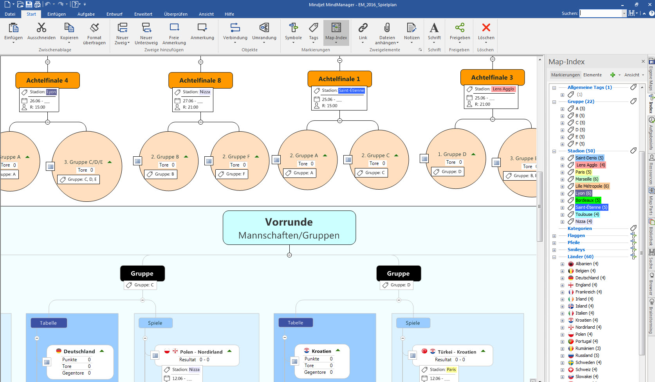
Task: Expand the Flaggen tree group
Action: 554,236
